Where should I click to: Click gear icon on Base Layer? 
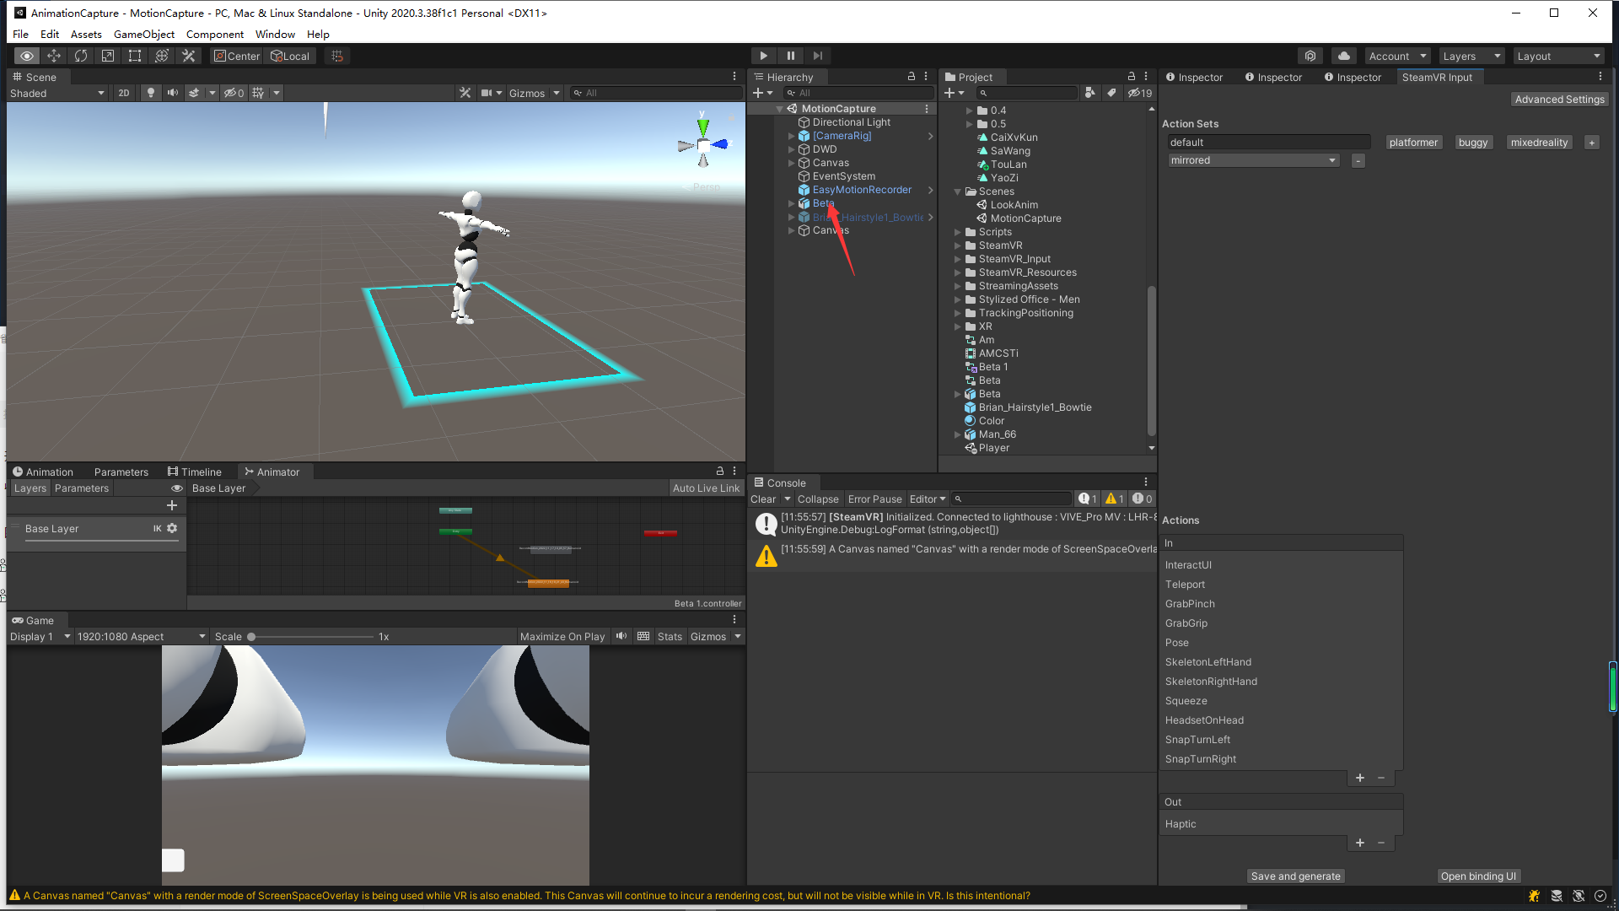click(172, 528)
